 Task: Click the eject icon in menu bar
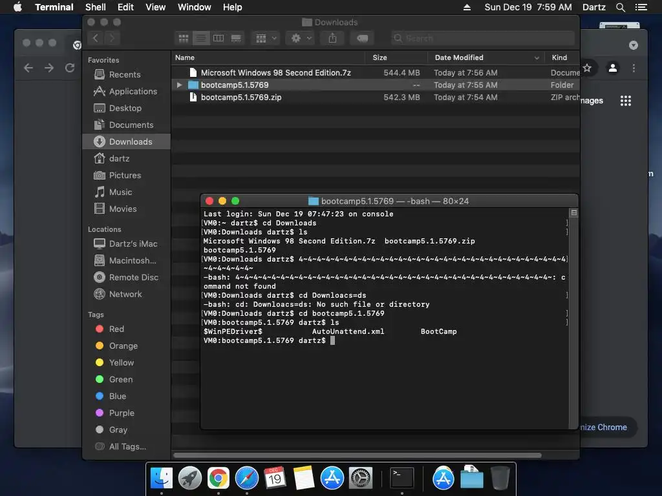coord(467,7)
